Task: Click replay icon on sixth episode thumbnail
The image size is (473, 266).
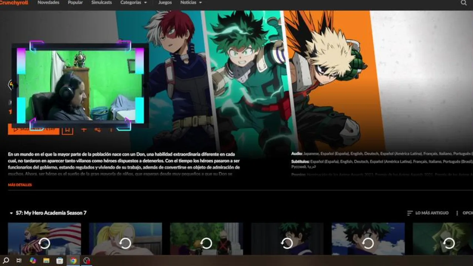Action: 449,243
